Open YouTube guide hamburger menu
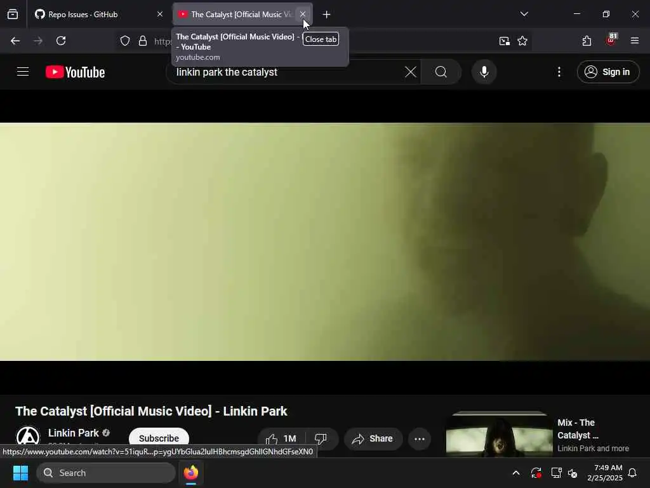Image resolution: width=650 pixels, height=488 pixels. click(23, 72)
